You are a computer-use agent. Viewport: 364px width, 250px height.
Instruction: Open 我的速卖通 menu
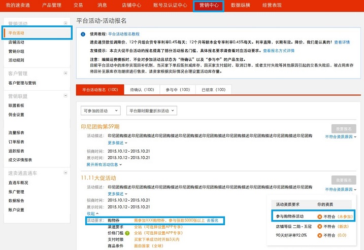(18, 5)
